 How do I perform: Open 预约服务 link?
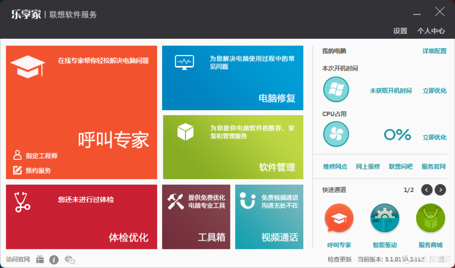[x=38, y=170]
